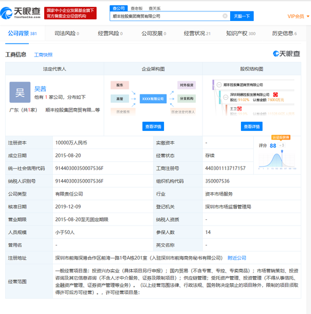The height and width of the screenshot is (314, 311).
Task: Open the 公司背景 tab
Action: click(x=22, y=33)
